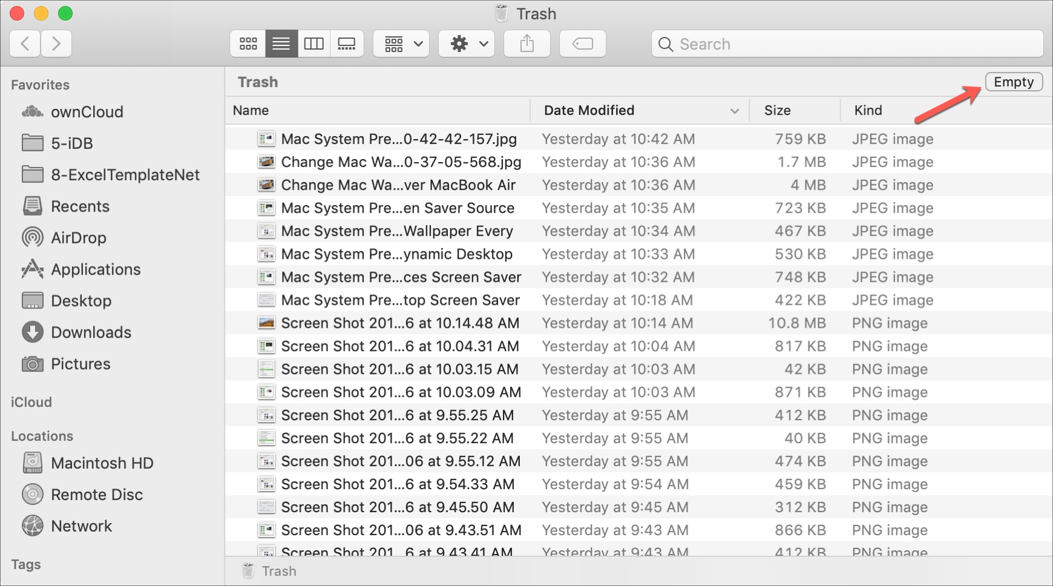This screenshot has width=1053, height=586.
Task: Open the group-by arrangement dropdown
Action: [401, 44]
